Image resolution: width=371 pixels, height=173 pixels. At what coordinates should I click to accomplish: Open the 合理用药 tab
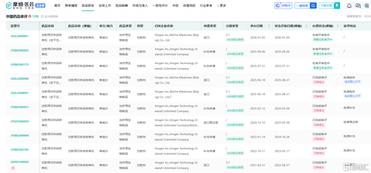click(189, 6)
